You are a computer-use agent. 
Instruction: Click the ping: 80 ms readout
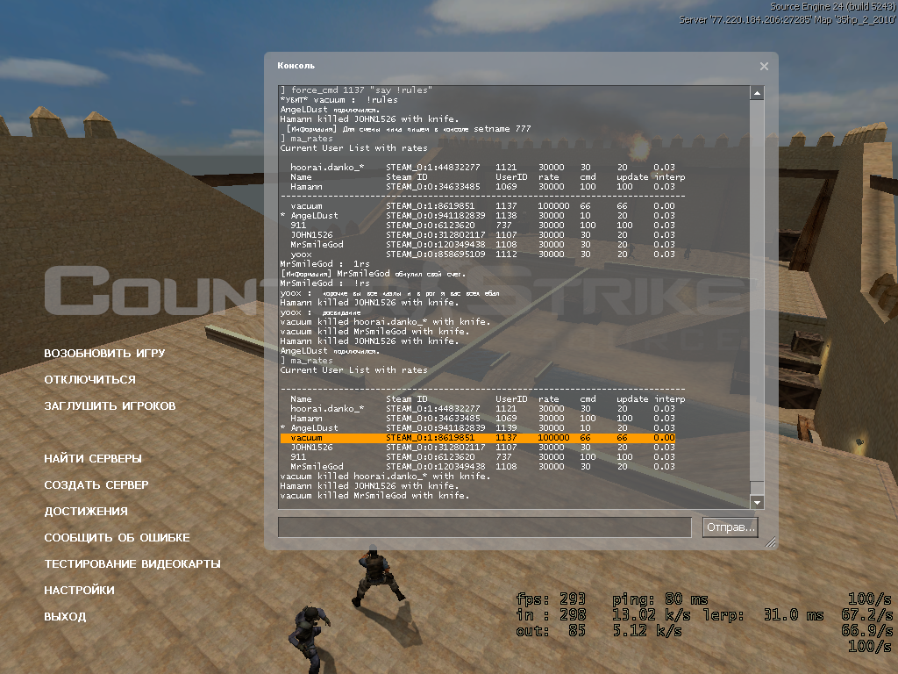pyautogui.click(x=659, y=599)
